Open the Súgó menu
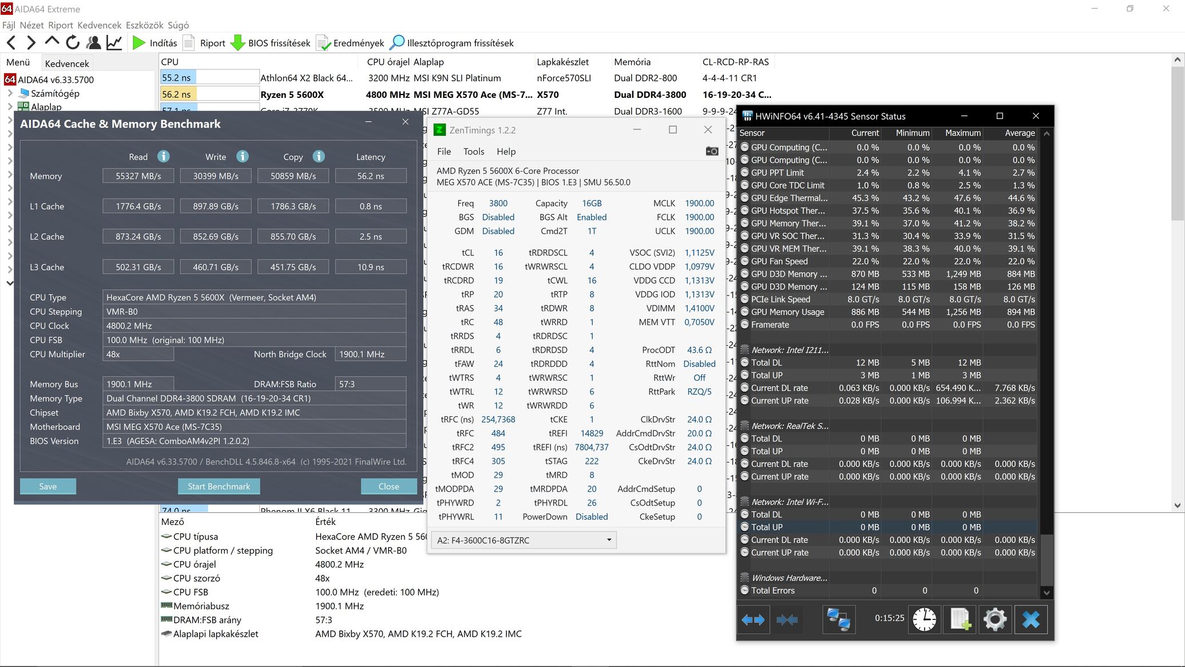The height and width of the screenshot is (667, 1185). click(178, 25)
